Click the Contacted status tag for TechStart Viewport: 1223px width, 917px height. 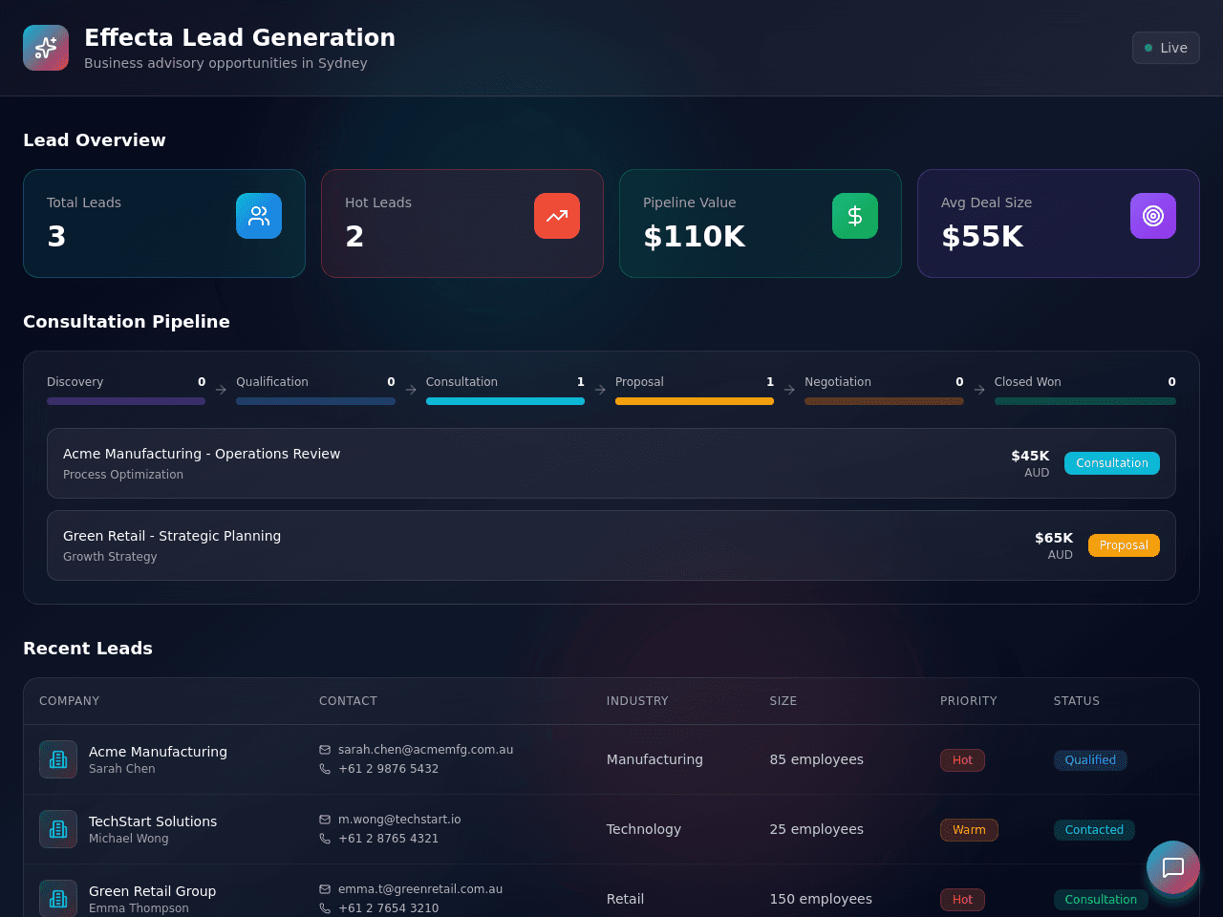coord(1094,830)
